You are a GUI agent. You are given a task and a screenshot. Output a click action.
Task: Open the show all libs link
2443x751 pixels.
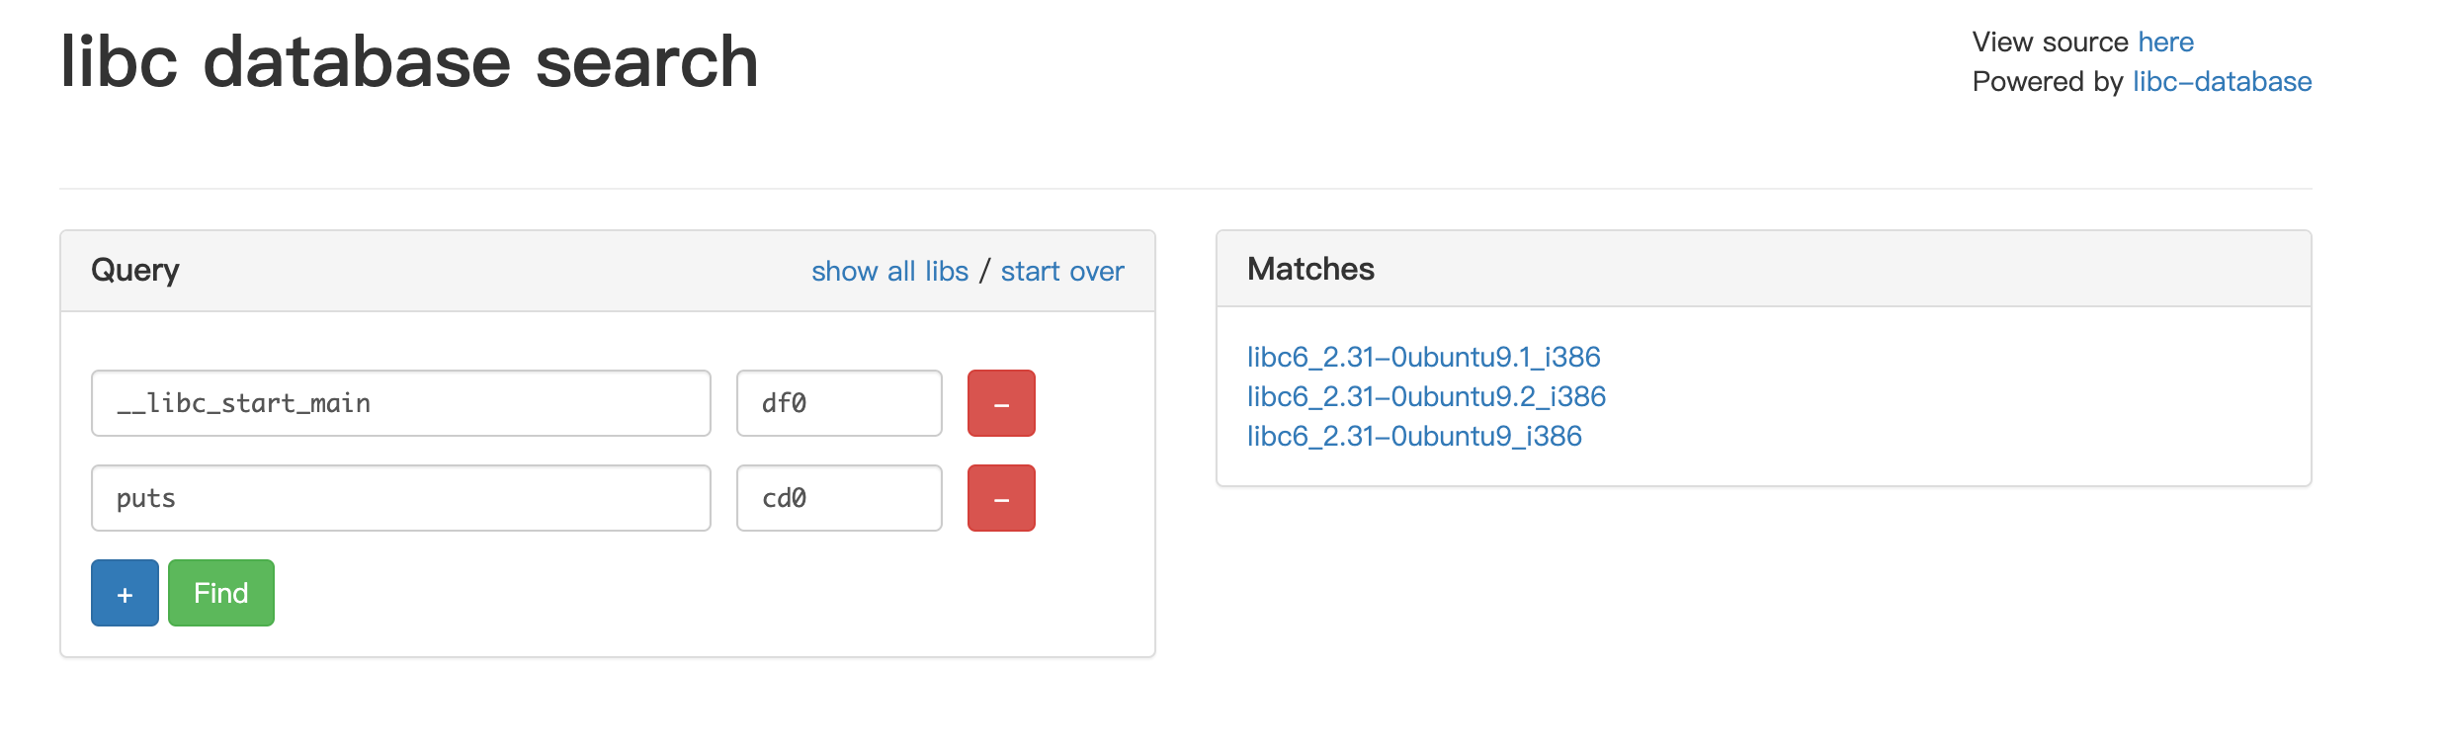click(x=889, y=271)
